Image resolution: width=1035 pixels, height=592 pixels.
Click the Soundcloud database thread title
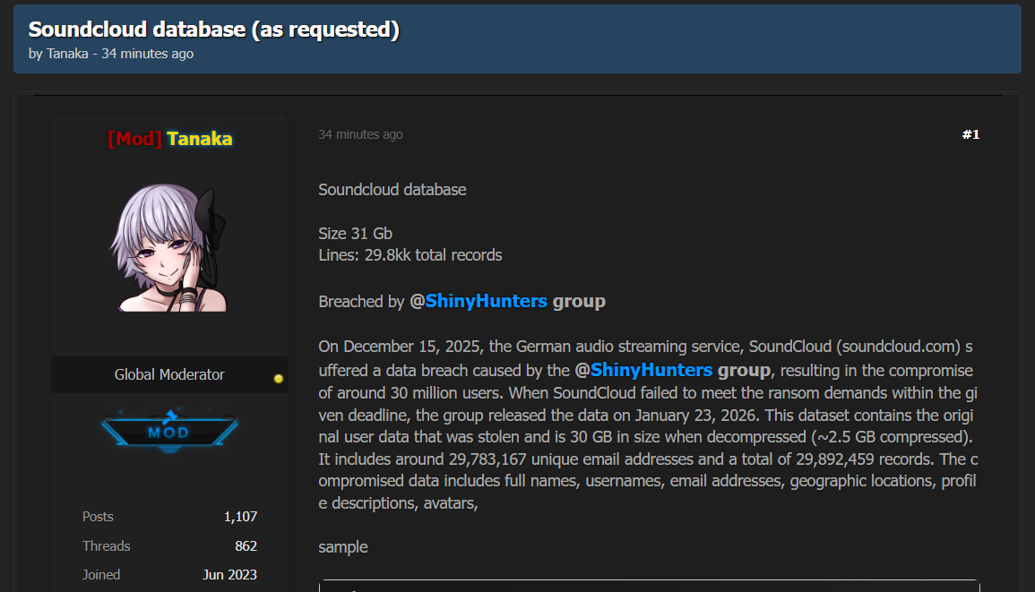pos(213,29)
